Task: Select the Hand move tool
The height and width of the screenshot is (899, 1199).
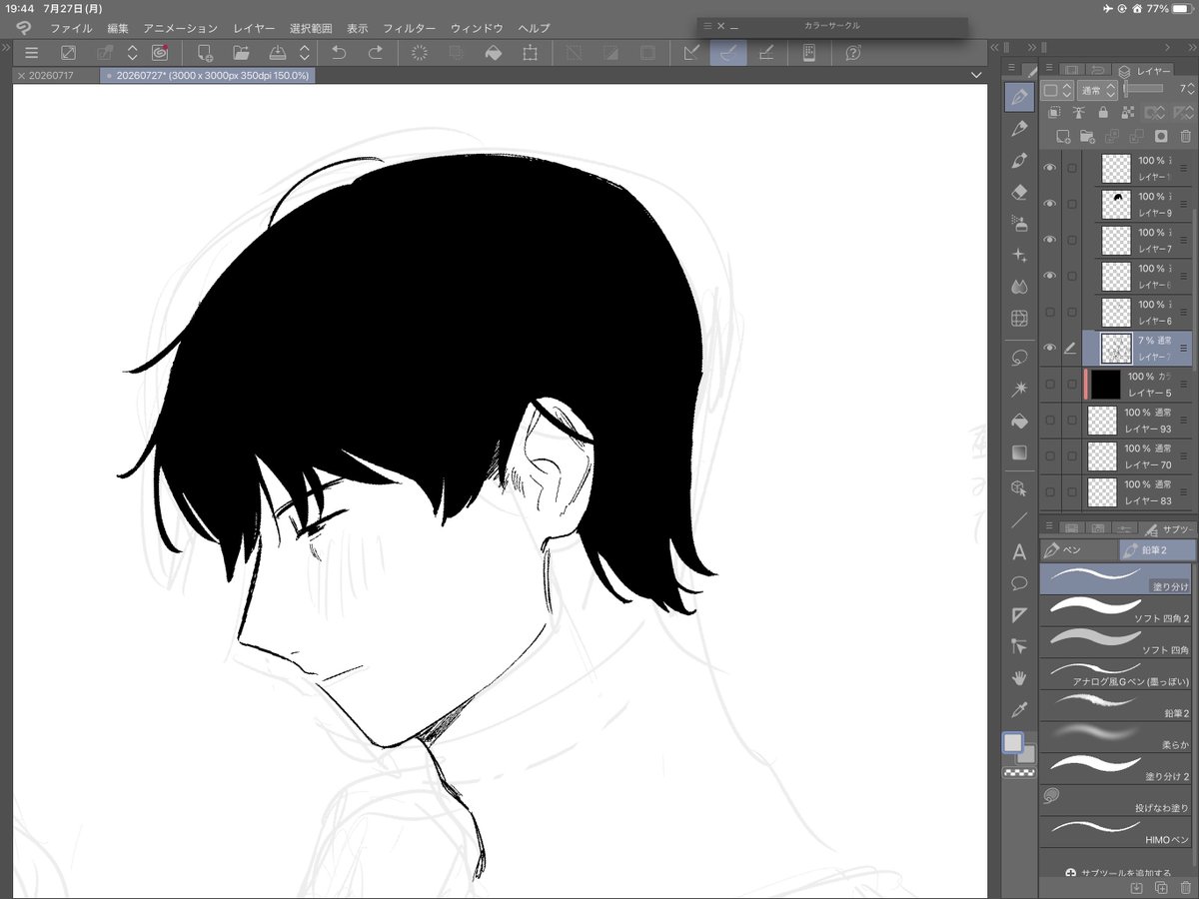Action: pos(1019,678)
